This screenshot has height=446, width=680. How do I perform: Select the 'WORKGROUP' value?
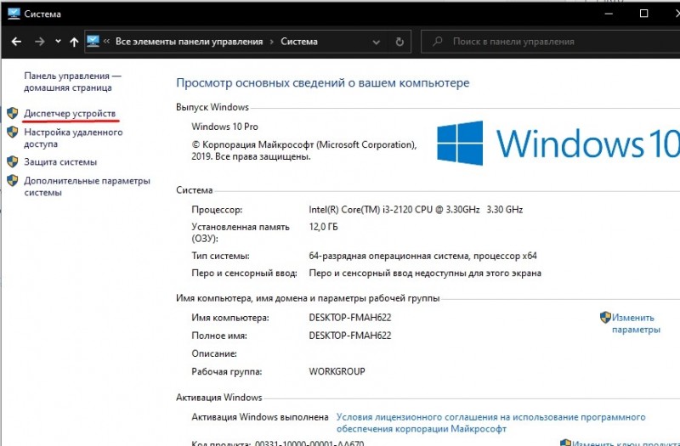pos(337,371)
